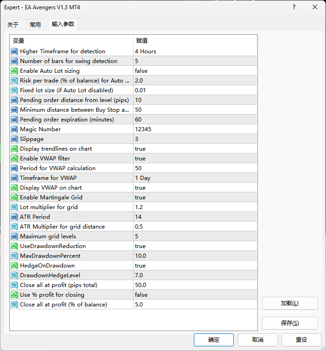The width and height of the screenshot is (326, 351).
Task: Click the icon beside ATR Multiplier for grid distance
Action: coord(14,227)
